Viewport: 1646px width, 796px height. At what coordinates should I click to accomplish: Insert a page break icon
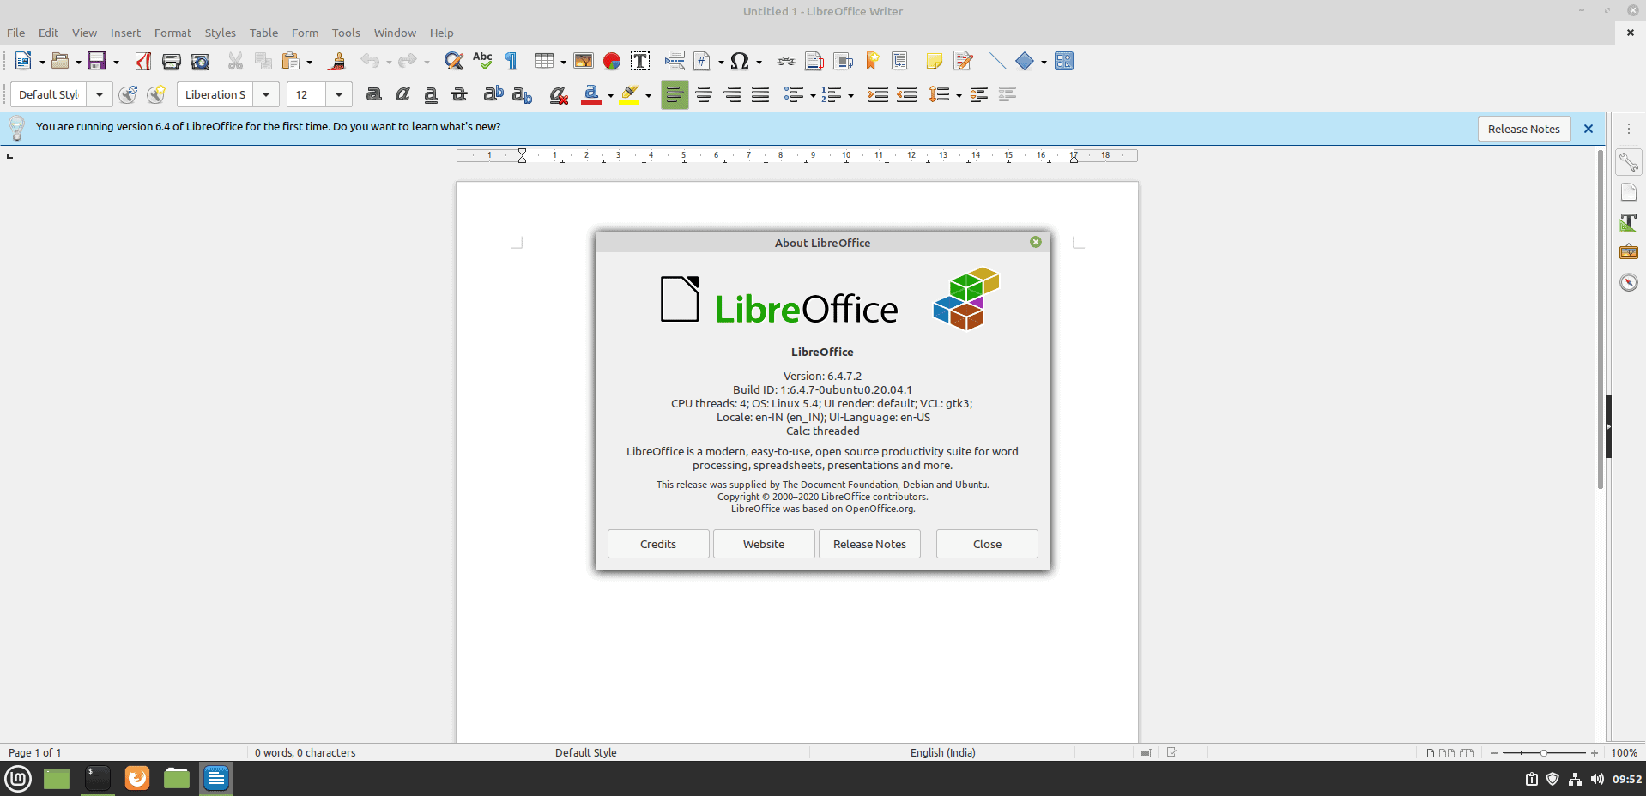pos(675,61)
